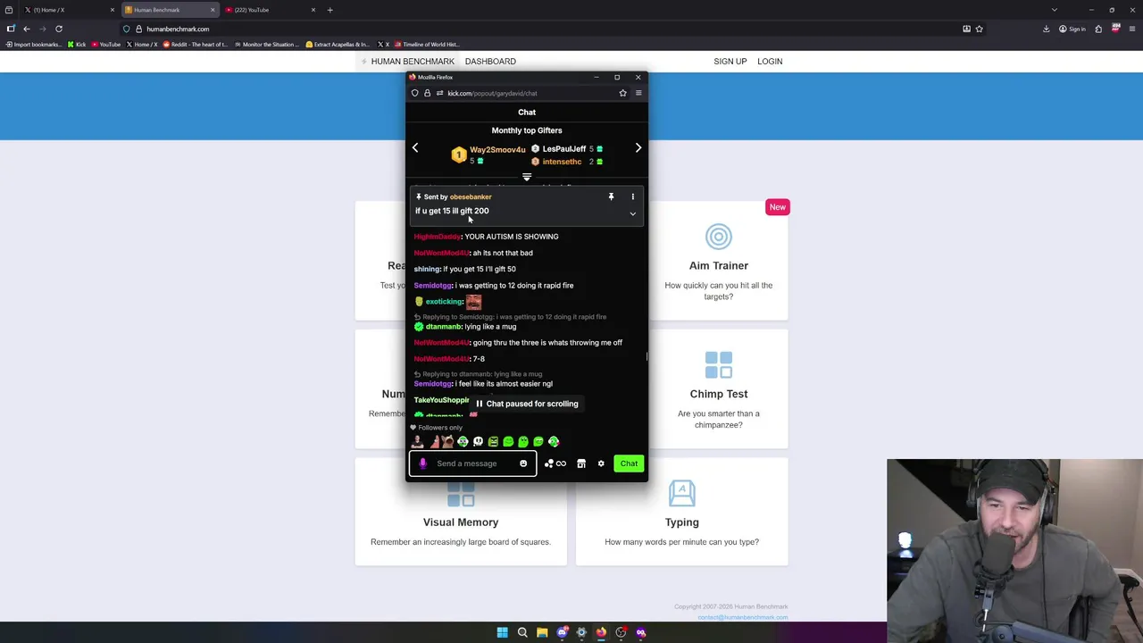Open the Kick shop store icon
The image size is (1143, 643).
(x=581, y=463)
